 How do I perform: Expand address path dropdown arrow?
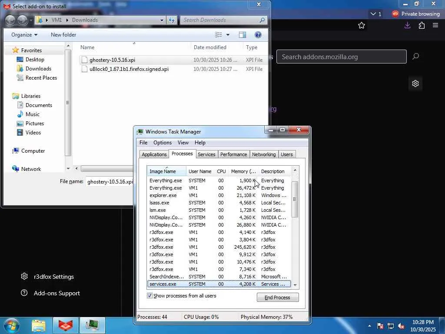(x=162, y=20)
